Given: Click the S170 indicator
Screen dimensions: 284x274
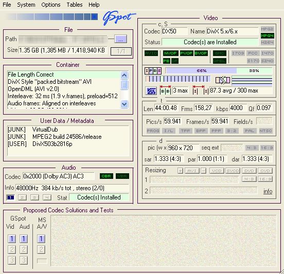Looking at the screenshot, I should (x=253, y=61).
